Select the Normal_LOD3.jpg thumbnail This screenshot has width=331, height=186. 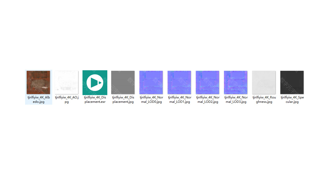(236, 82)
